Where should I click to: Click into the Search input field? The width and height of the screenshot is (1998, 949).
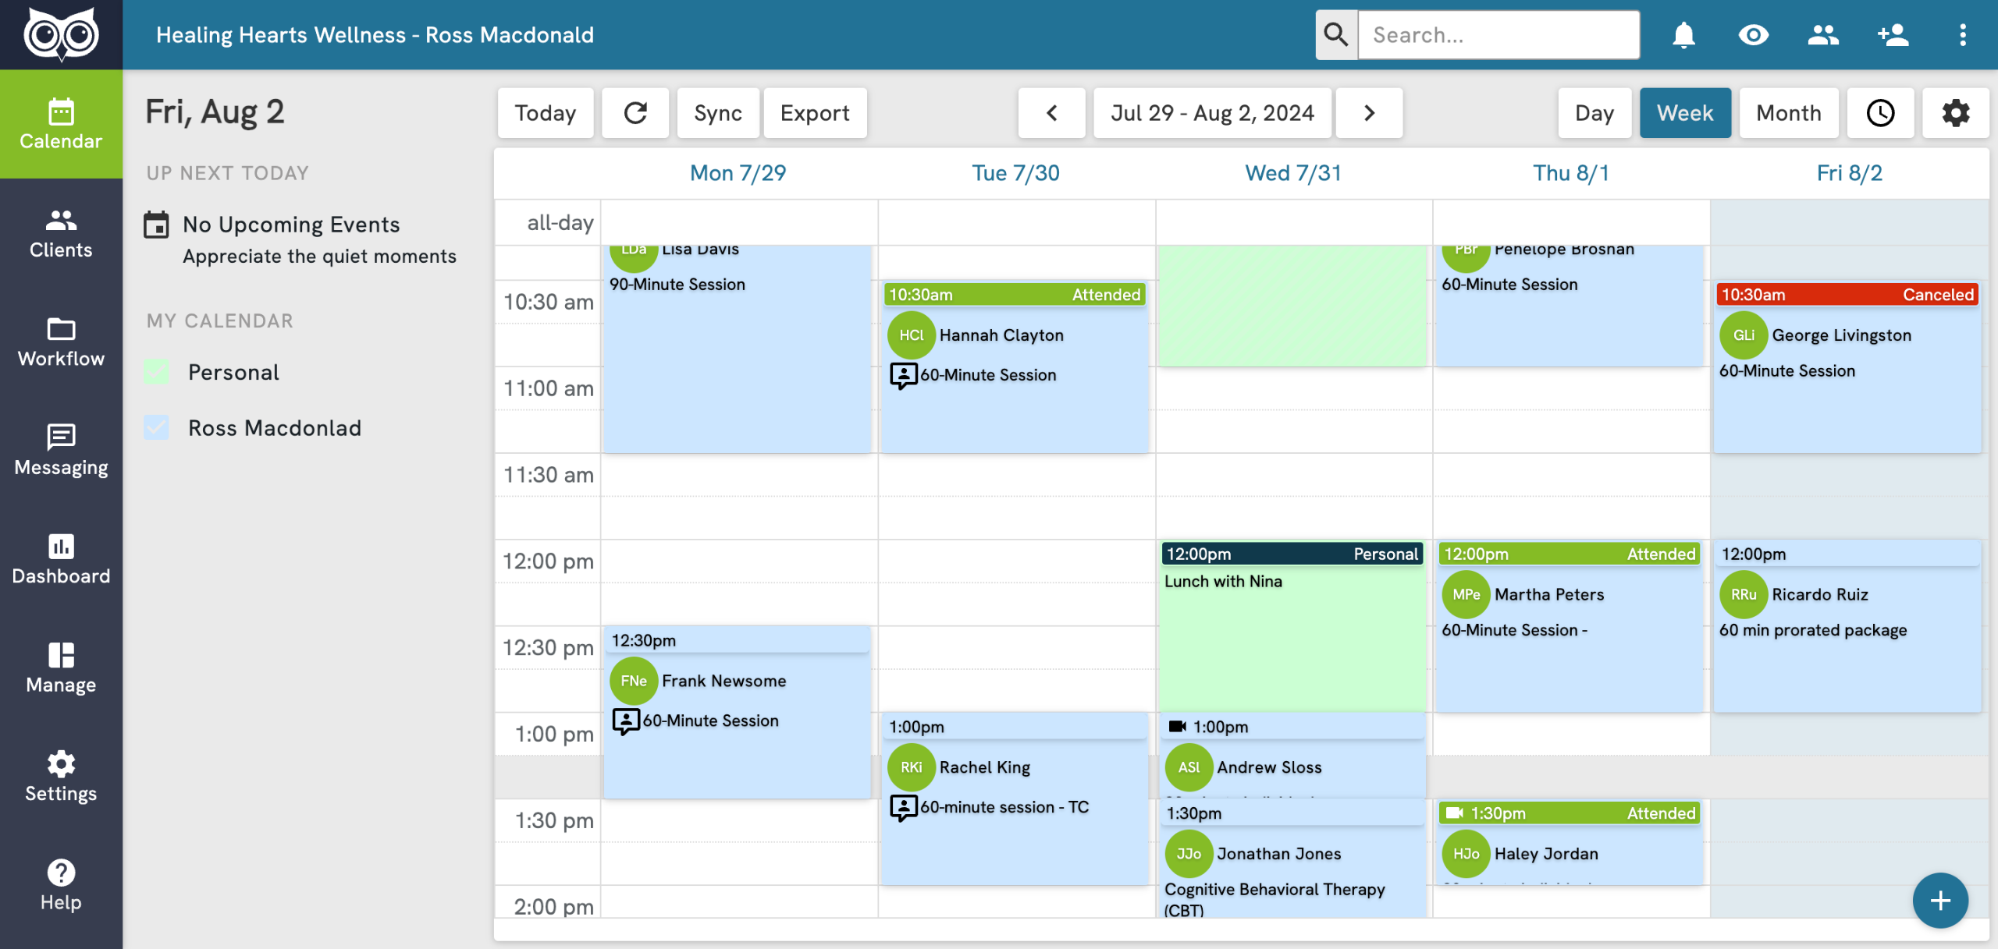click(x=1498, y=35)
